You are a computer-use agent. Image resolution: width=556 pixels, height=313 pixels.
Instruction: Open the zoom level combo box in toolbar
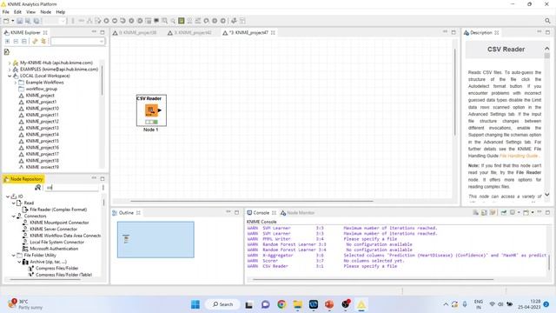tap(55, 21)
